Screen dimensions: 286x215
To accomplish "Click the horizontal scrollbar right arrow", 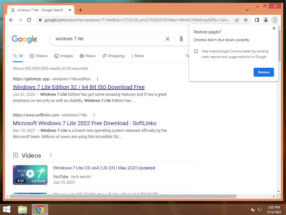I will tap(274, 196).
